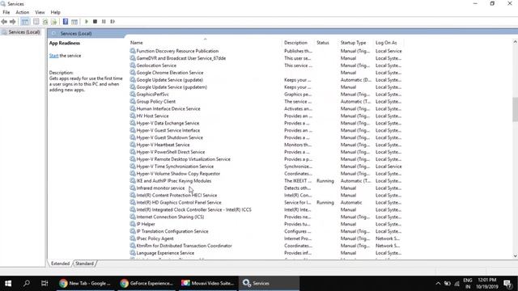The image size is (518, 291).
Task: Sort by the Startup Type column header
Action: click(x=353, y=43)
